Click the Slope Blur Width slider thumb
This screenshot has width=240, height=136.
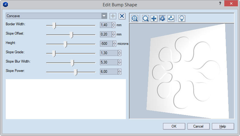click(x=72, y=63)
